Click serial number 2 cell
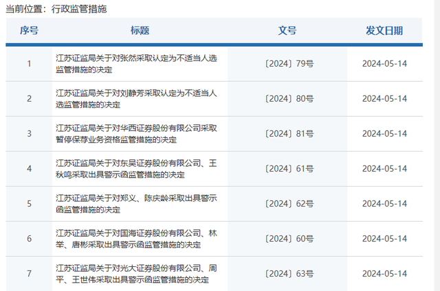The height and width of the screenshot is (291, 440). coord(29,99)
